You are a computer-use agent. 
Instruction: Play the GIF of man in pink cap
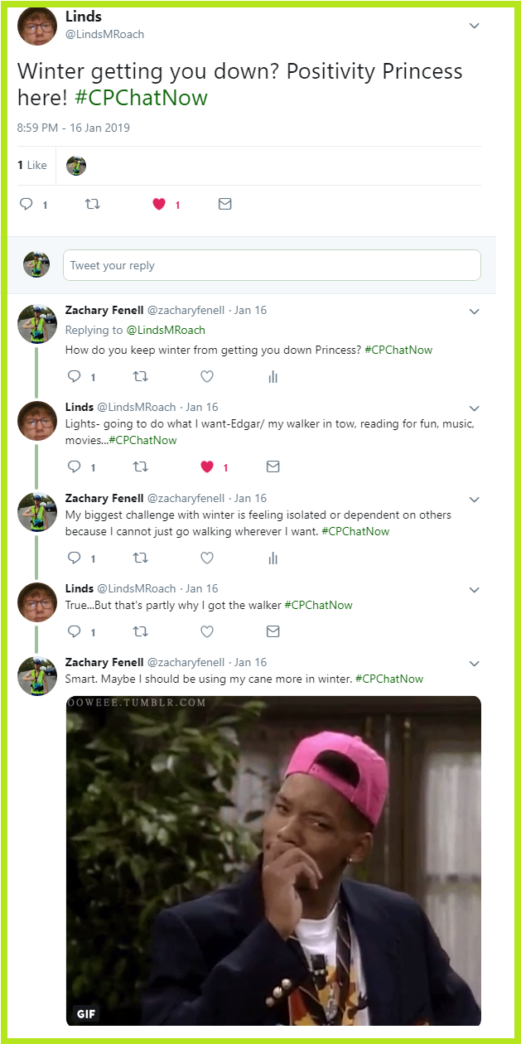[x=273, y=861]
